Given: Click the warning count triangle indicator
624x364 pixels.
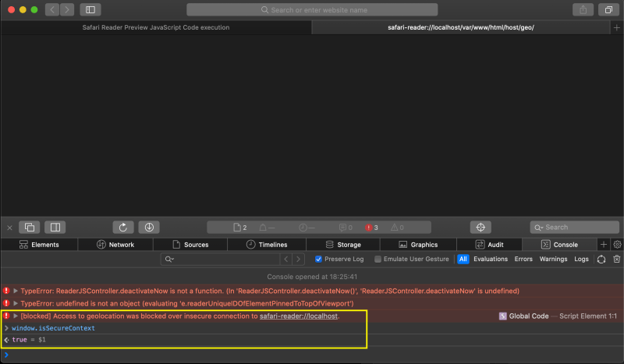Looking at the screenshot, I should coord(397,228).
